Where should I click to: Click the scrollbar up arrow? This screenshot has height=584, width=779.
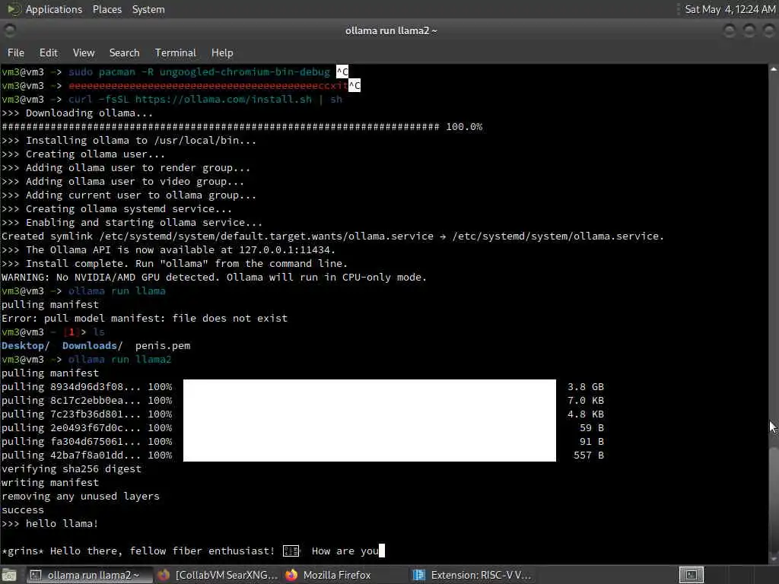pyautogui.click(x=774, y=69)
